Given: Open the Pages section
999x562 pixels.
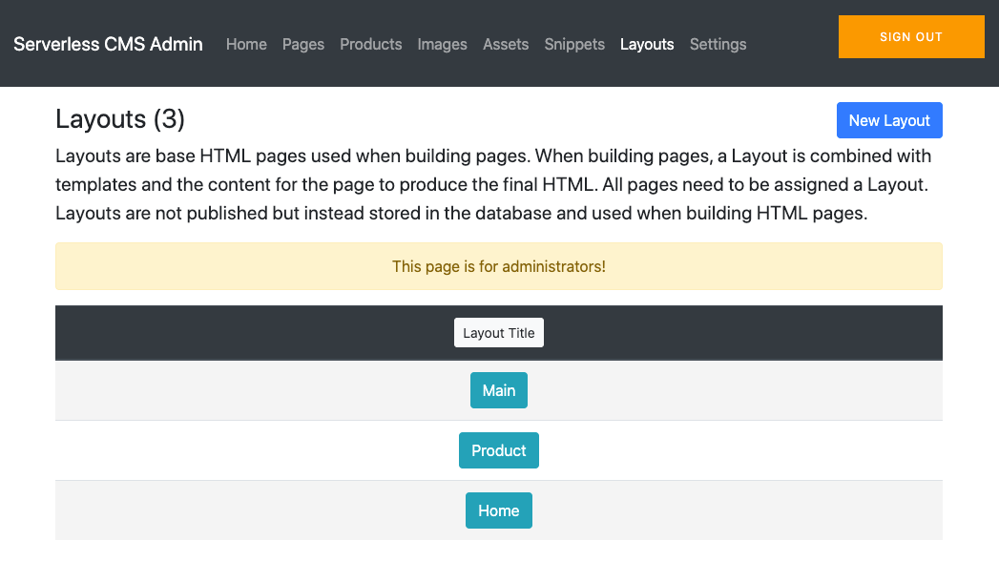Looking at the screenshot, I should 303,44.
